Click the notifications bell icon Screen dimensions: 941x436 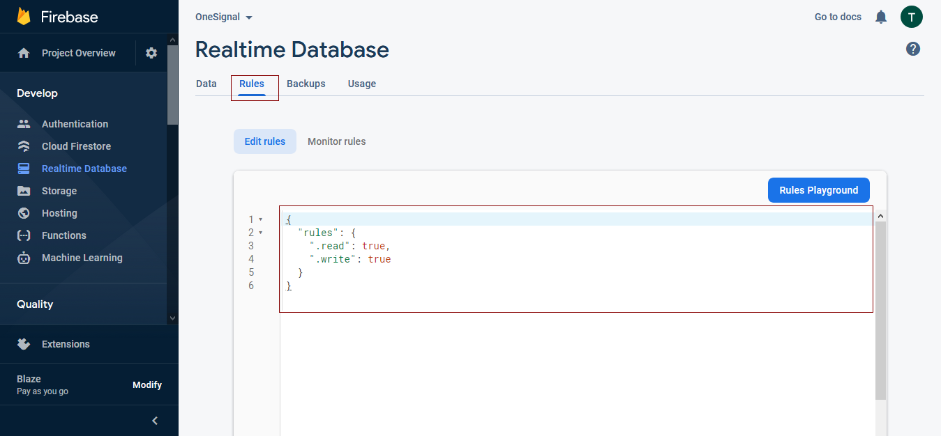click(881, 17)
